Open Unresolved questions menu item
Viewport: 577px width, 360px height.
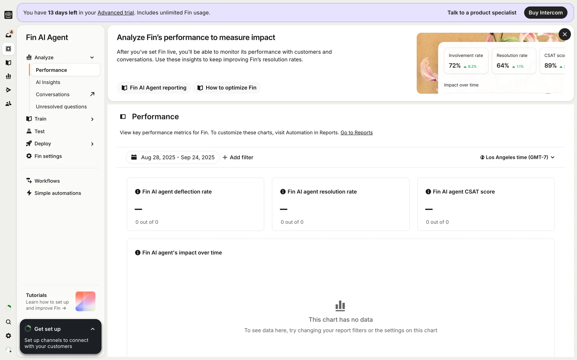point(61,107)
